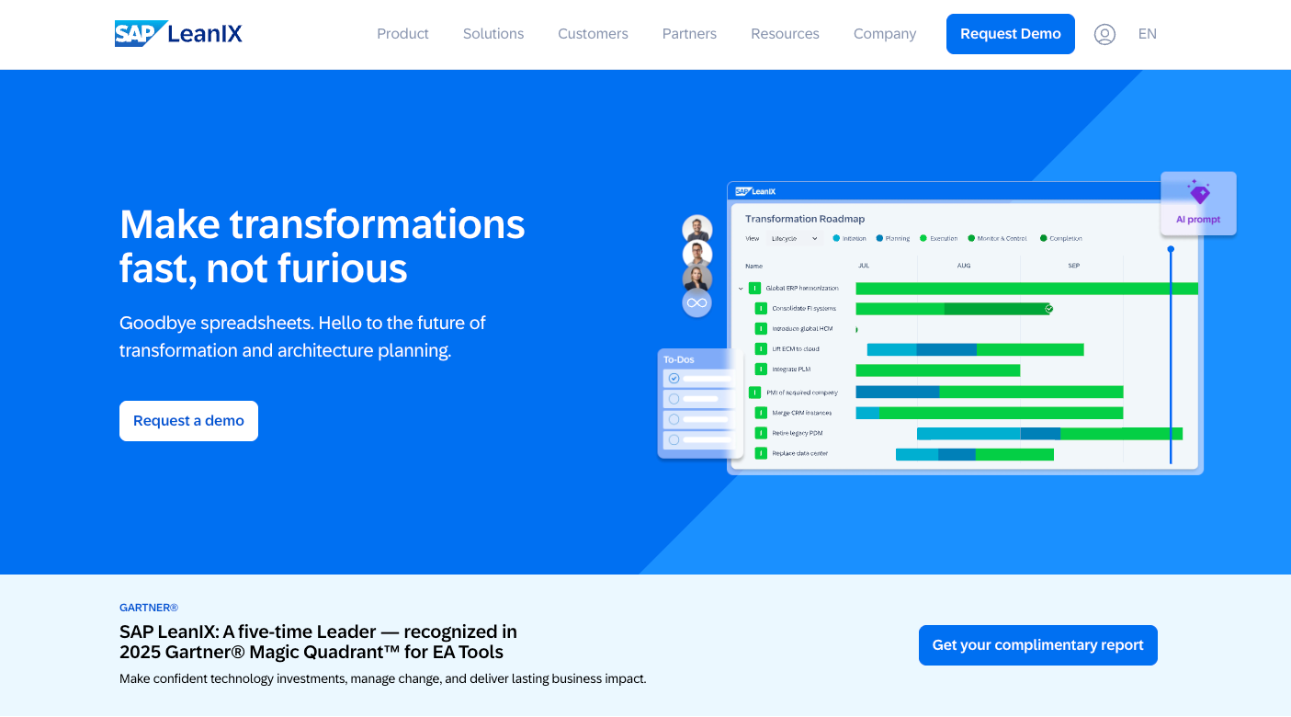
Task: Click the Retire legacy PDM row label
Action: click(798, 433)
